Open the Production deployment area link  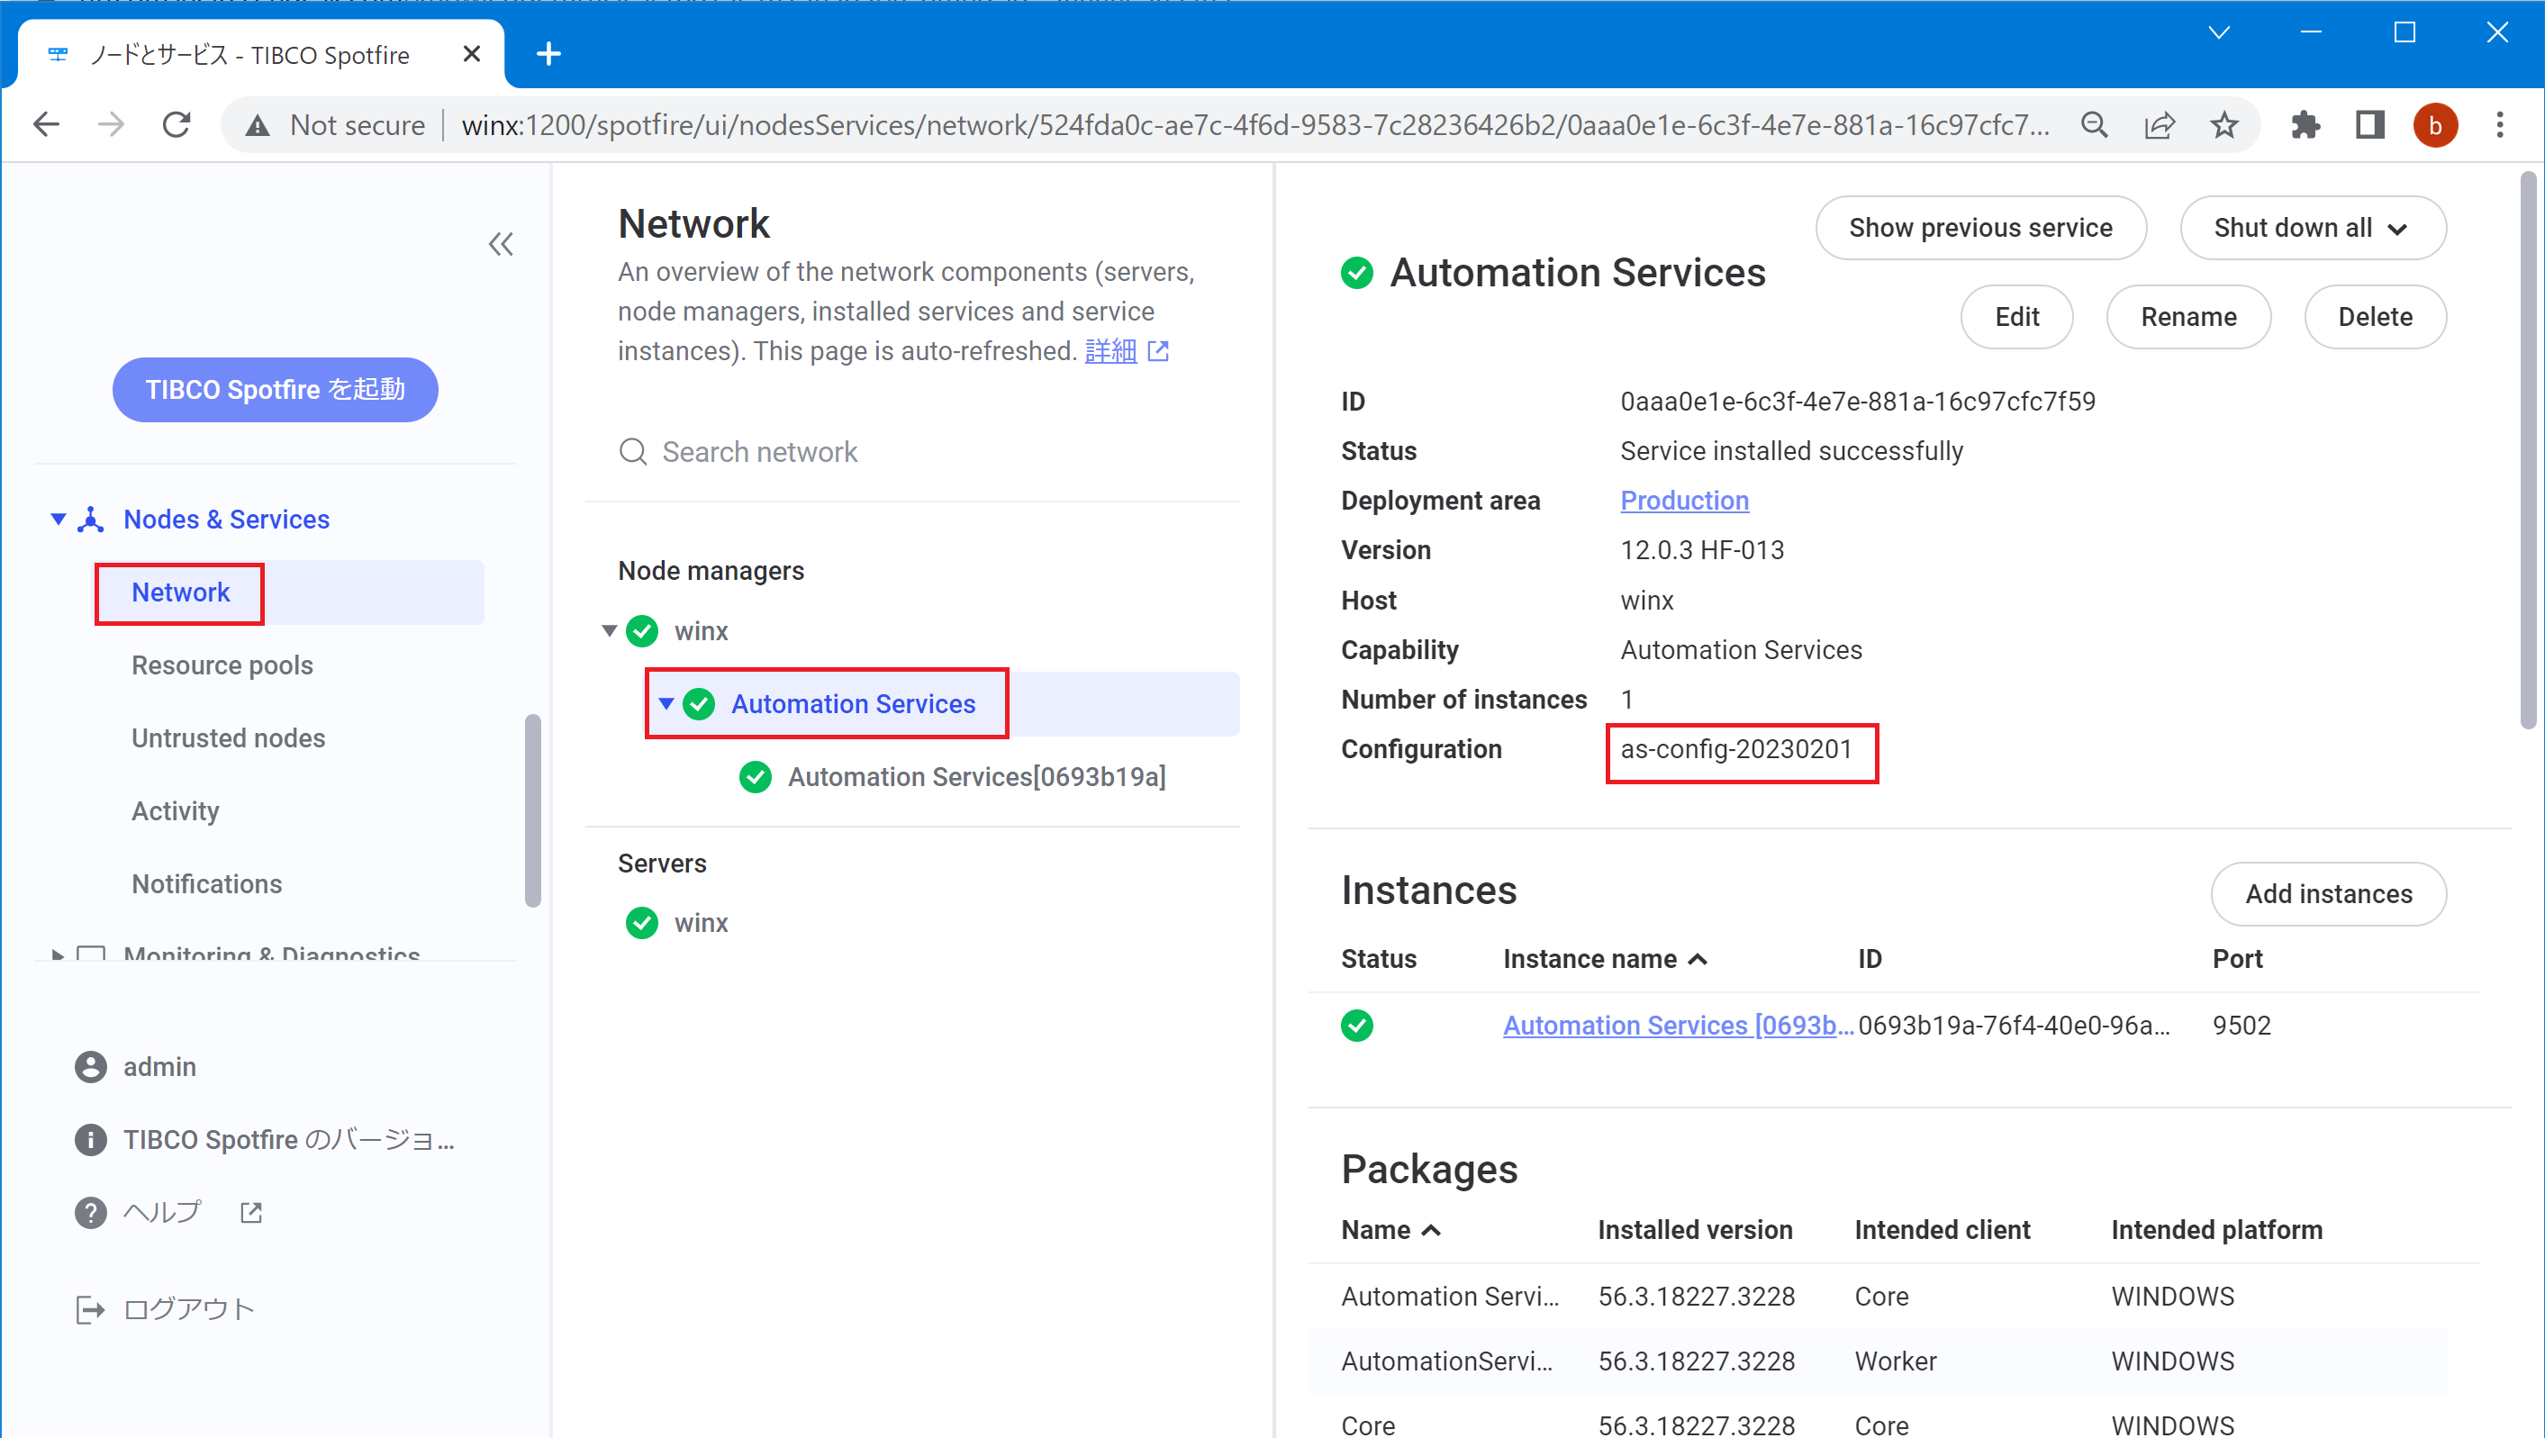click(1684, 501)
